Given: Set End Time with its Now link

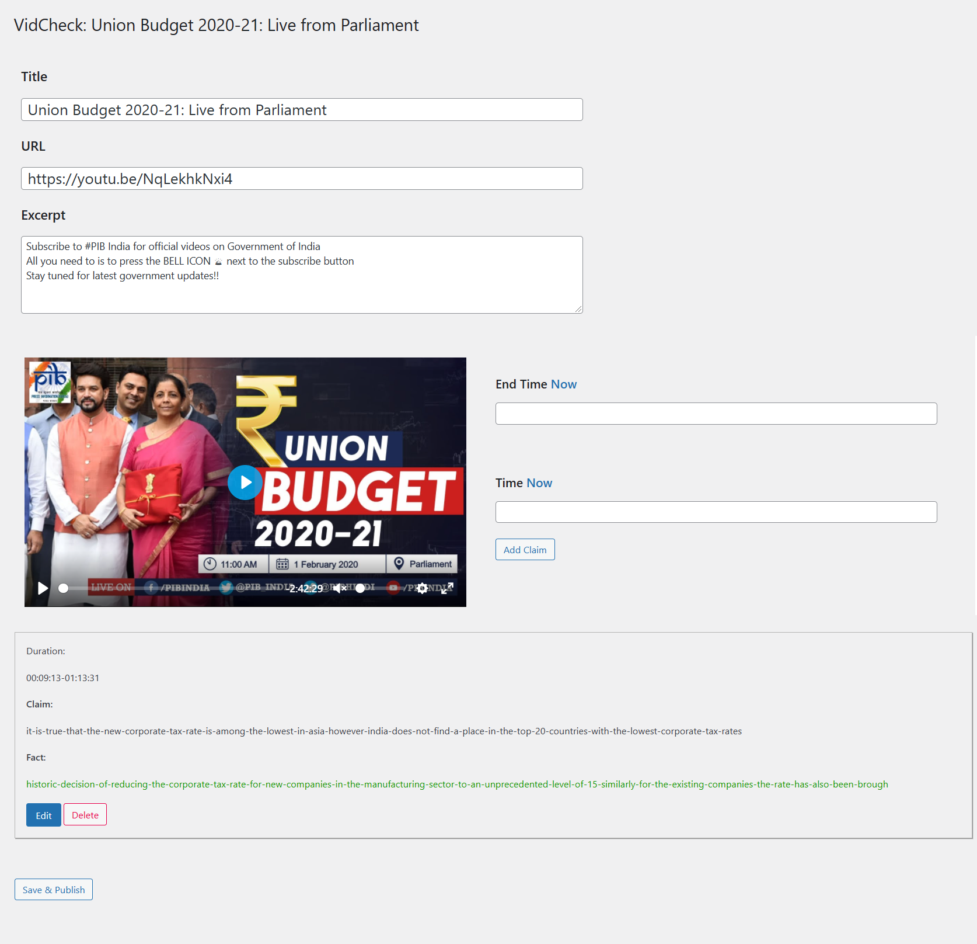Looking at the screenshot, I should click(x=564, y=384).
